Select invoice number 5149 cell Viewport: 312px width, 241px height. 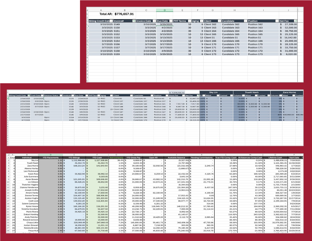click(x=124, y=24)
